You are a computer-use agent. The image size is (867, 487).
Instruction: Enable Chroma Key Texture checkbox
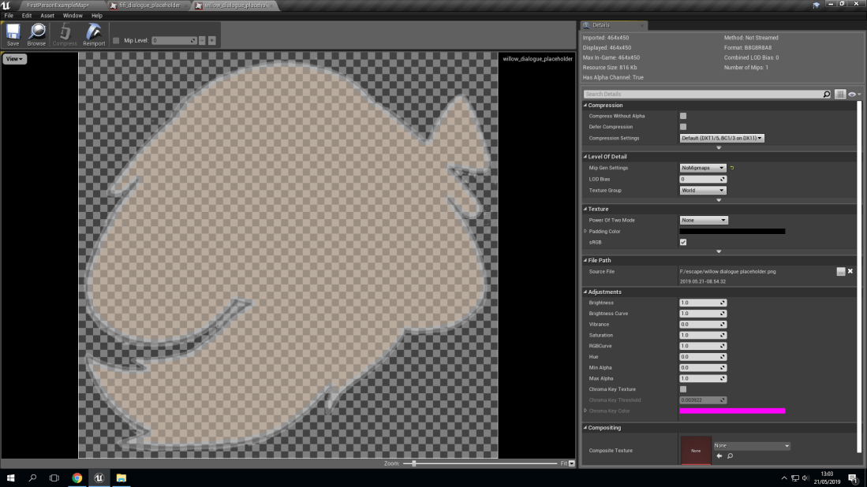[x=683, y=389]
